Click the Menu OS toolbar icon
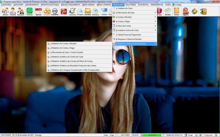Screen dimensions: 220x137 [x=73, y=12]
